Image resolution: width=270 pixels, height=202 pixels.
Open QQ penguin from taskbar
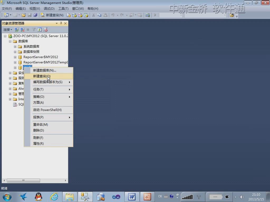click(x=38, y=197)
